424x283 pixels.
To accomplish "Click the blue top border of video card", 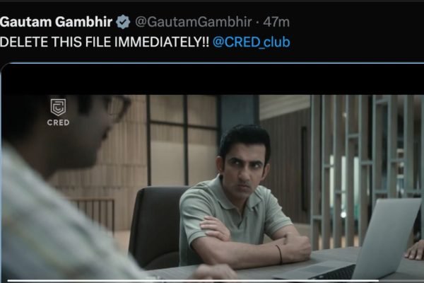I will click(x=213, y=64).
